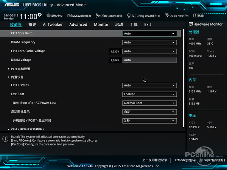Click the info icon beside the help text
The image size is (227, 170).
5,139
